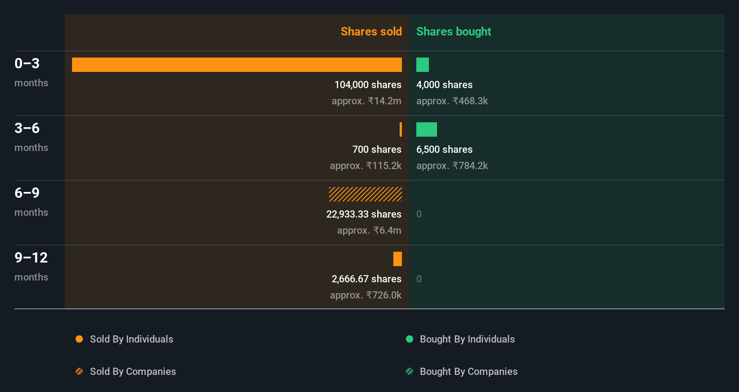Screen dimensions: 739x392
Task: Click the green Bought By Individuals legend dot
Action: coord(410,339)
